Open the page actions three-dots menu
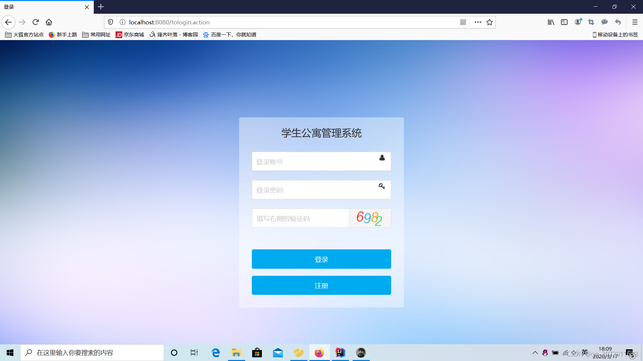 click(x=478, y=22)
